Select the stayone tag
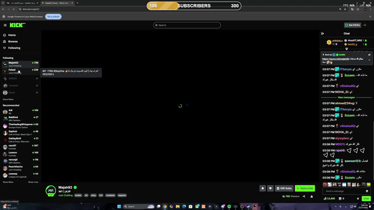Image resolution: width=374 pixels, height=210 pixels. click(122, 195)
